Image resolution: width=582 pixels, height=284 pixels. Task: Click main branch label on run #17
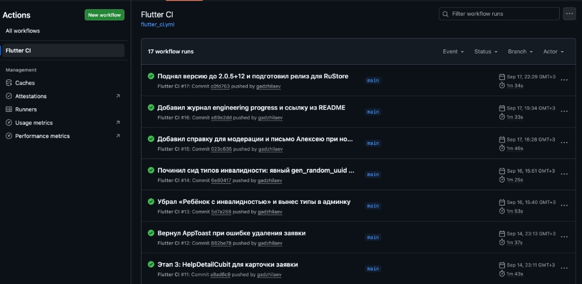pyautogui.click(x=373, y=81)
